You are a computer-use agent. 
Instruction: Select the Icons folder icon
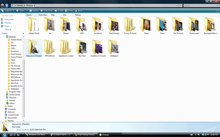point(162,25)
